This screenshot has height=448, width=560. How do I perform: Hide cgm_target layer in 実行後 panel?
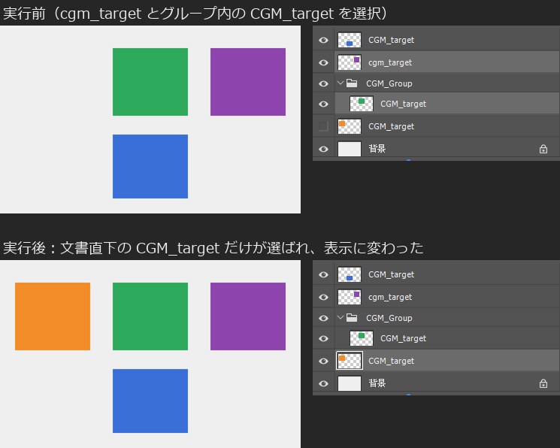[x=323, y=297]
